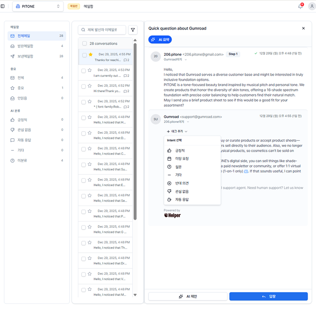Viewport: 316px width, 313px height.
Task: Click the conversation list scrollbar up arrow
Action: (x=135, y=40)
